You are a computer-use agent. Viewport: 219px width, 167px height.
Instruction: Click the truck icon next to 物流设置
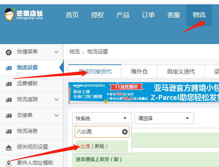point(9,68)
